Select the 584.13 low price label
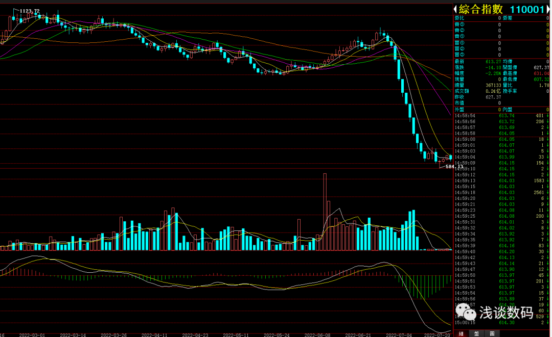 (x=454, y=167)
